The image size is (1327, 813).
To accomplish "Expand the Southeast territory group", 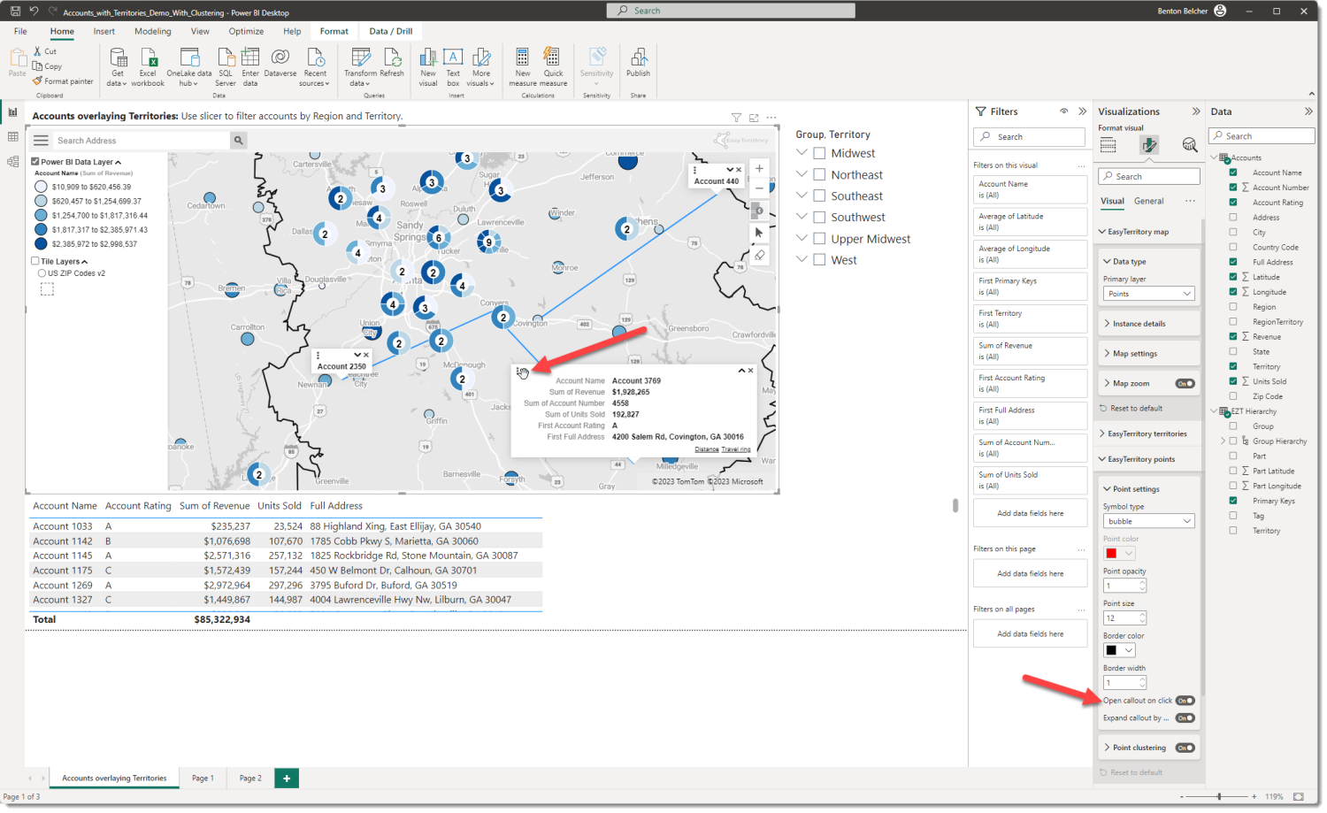I will coord(801,195).
